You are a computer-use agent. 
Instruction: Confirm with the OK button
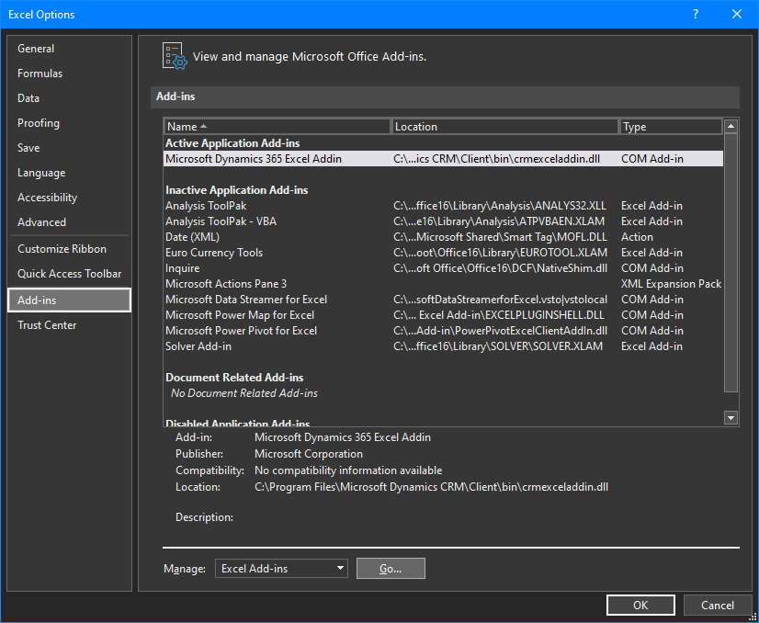[x=640, y=606]
